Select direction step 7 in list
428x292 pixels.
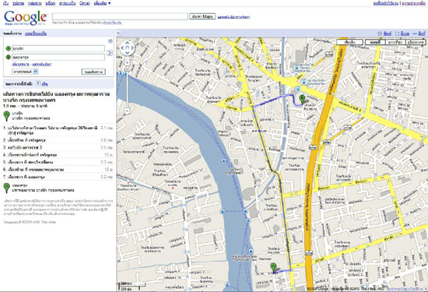click(x=58, y=177)
